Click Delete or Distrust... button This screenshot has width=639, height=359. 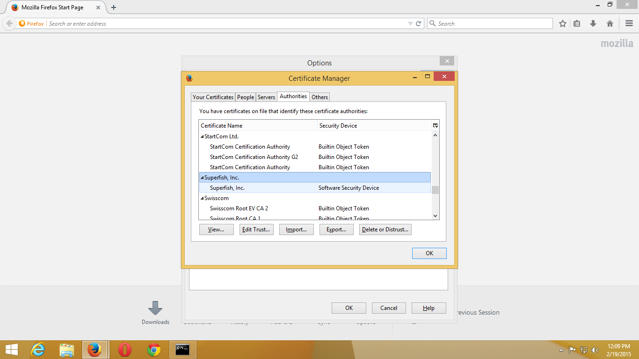(385, 230)
